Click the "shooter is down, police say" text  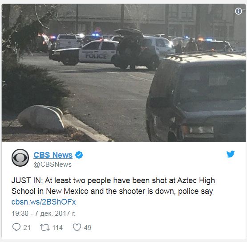166,191
